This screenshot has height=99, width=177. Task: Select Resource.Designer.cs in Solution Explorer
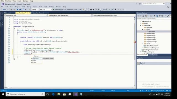point(153,48)
